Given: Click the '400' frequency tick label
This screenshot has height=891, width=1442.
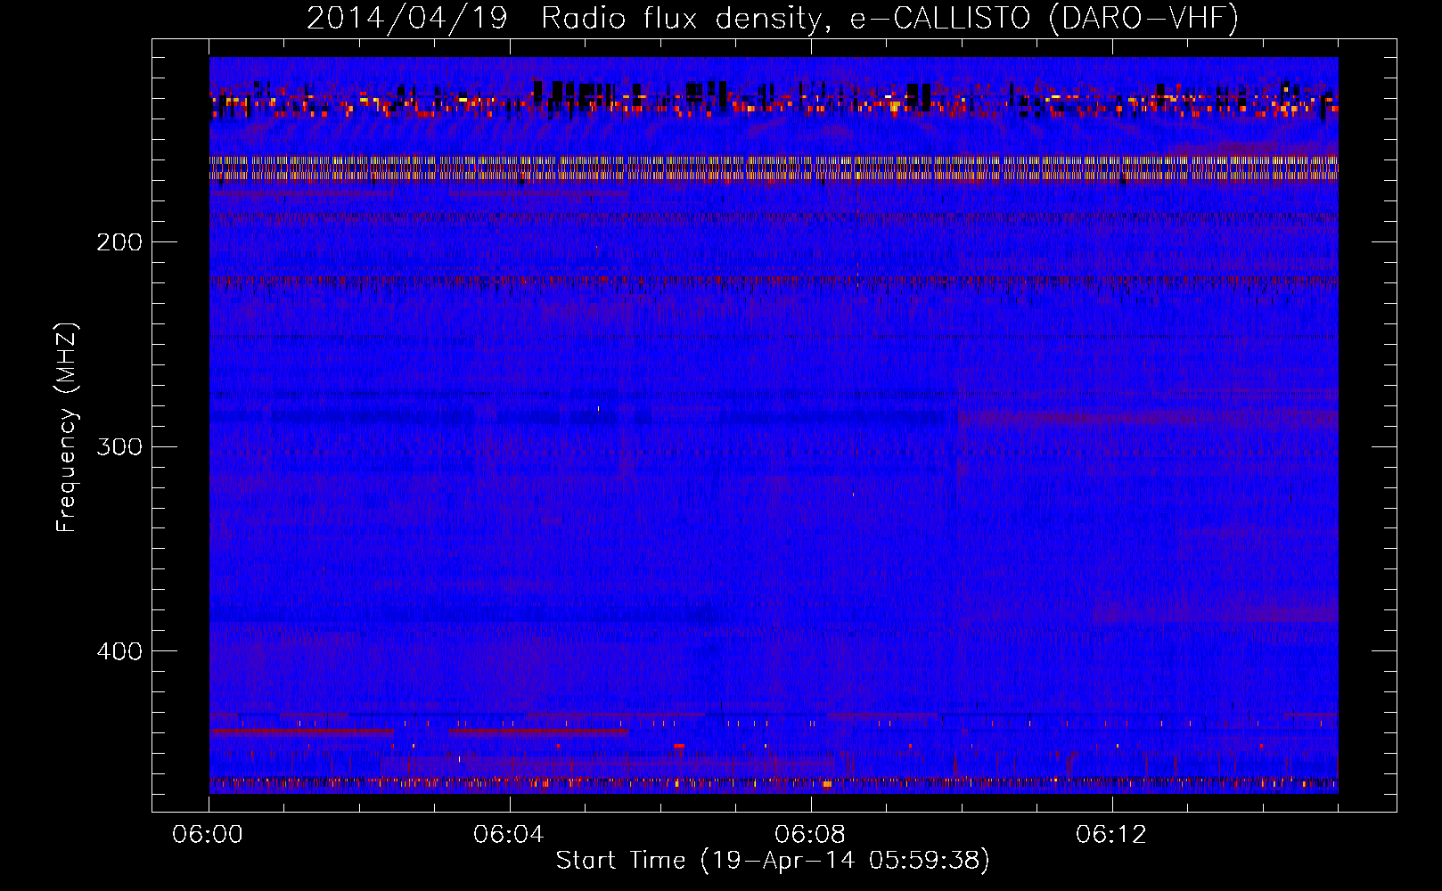Looking at the screenshot, I should click(x=119, y=651).
